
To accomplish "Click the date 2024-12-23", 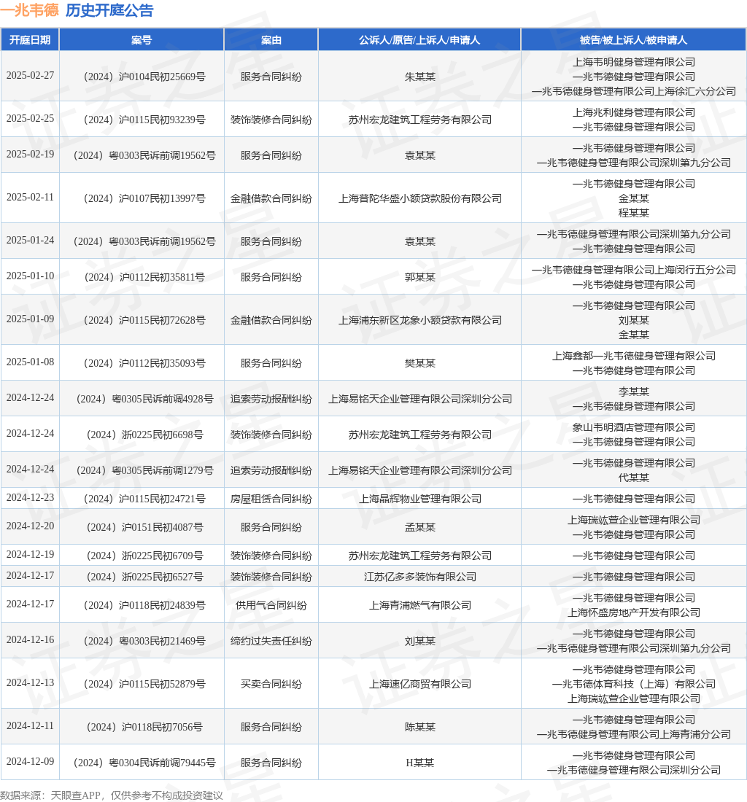I will [x=30, y=498].
